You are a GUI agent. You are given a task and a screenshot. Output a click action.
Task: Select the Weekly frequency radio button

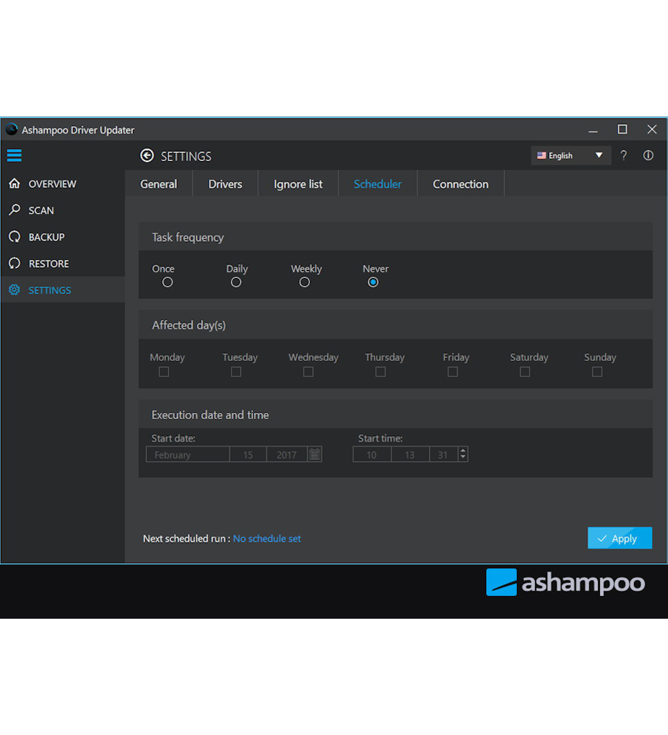pos(305,282)
